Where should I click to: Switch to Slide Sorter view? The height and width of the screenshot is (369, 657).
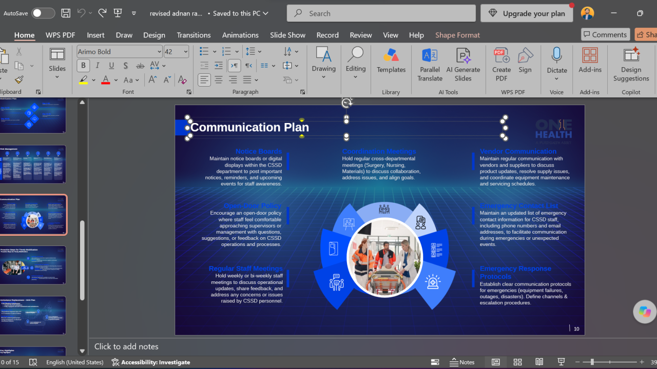pos(517,362)
